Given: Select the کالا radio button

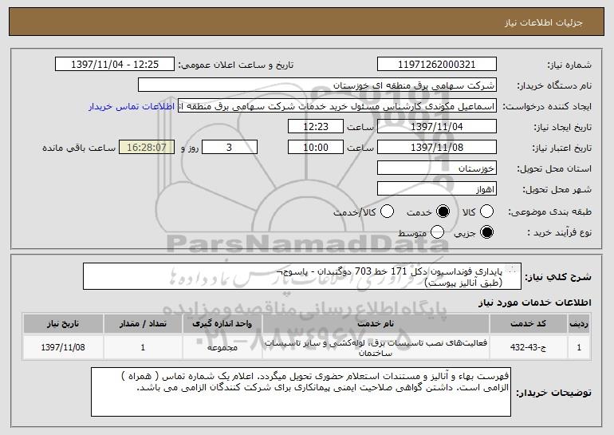Looking at the screenshot, I should 489,211.
